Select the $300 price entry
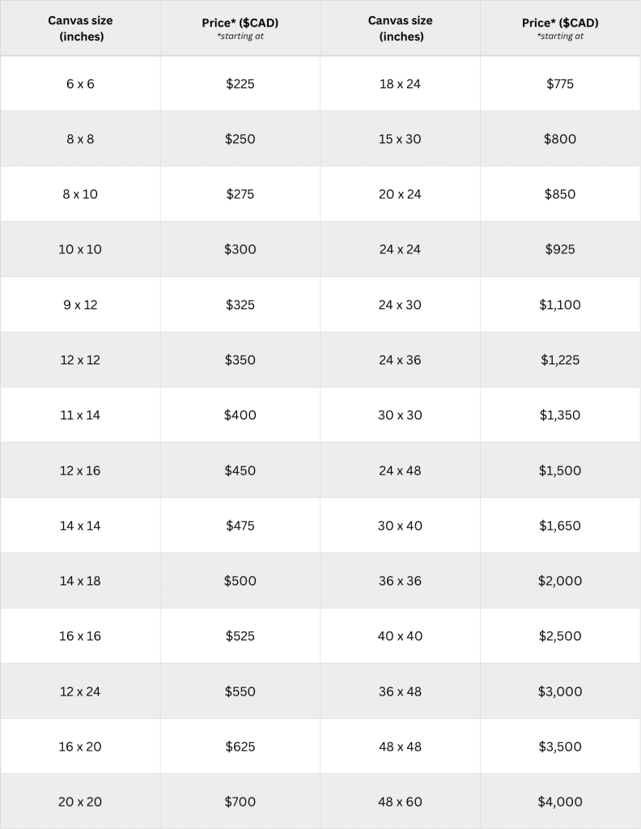This screenshot has height=829, width=641. click(240, 249)
